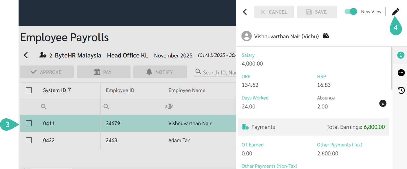
Task: Click the disabled CANCEL button
Action: [274, 12]
